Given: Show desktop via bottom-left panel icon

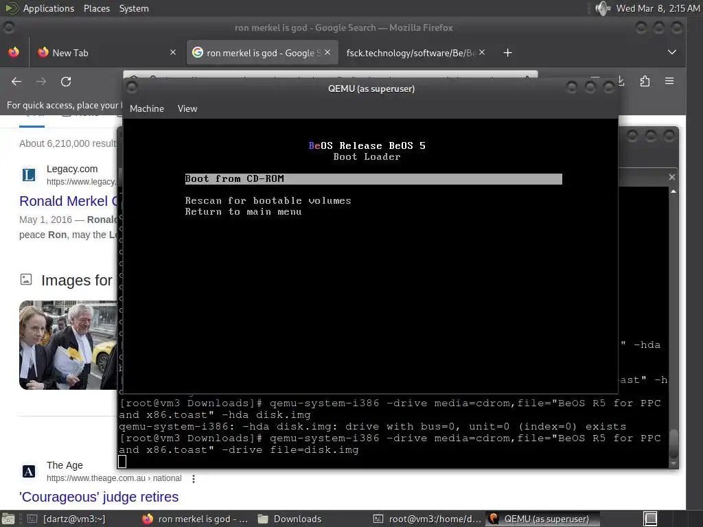Looking at the screenshot, I should [x=8, y=519].
